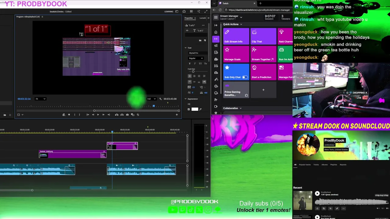The image size is (390, 219).
Task: Click program monitor playhead marker
Action: click(154, 106)
